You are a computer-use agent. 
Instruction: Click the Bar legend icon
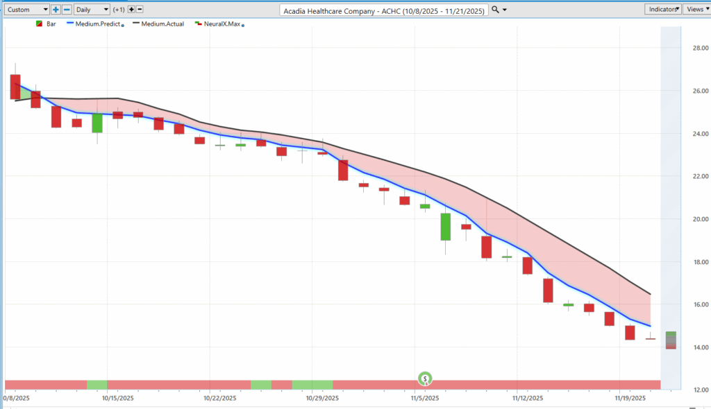point(39,24)
